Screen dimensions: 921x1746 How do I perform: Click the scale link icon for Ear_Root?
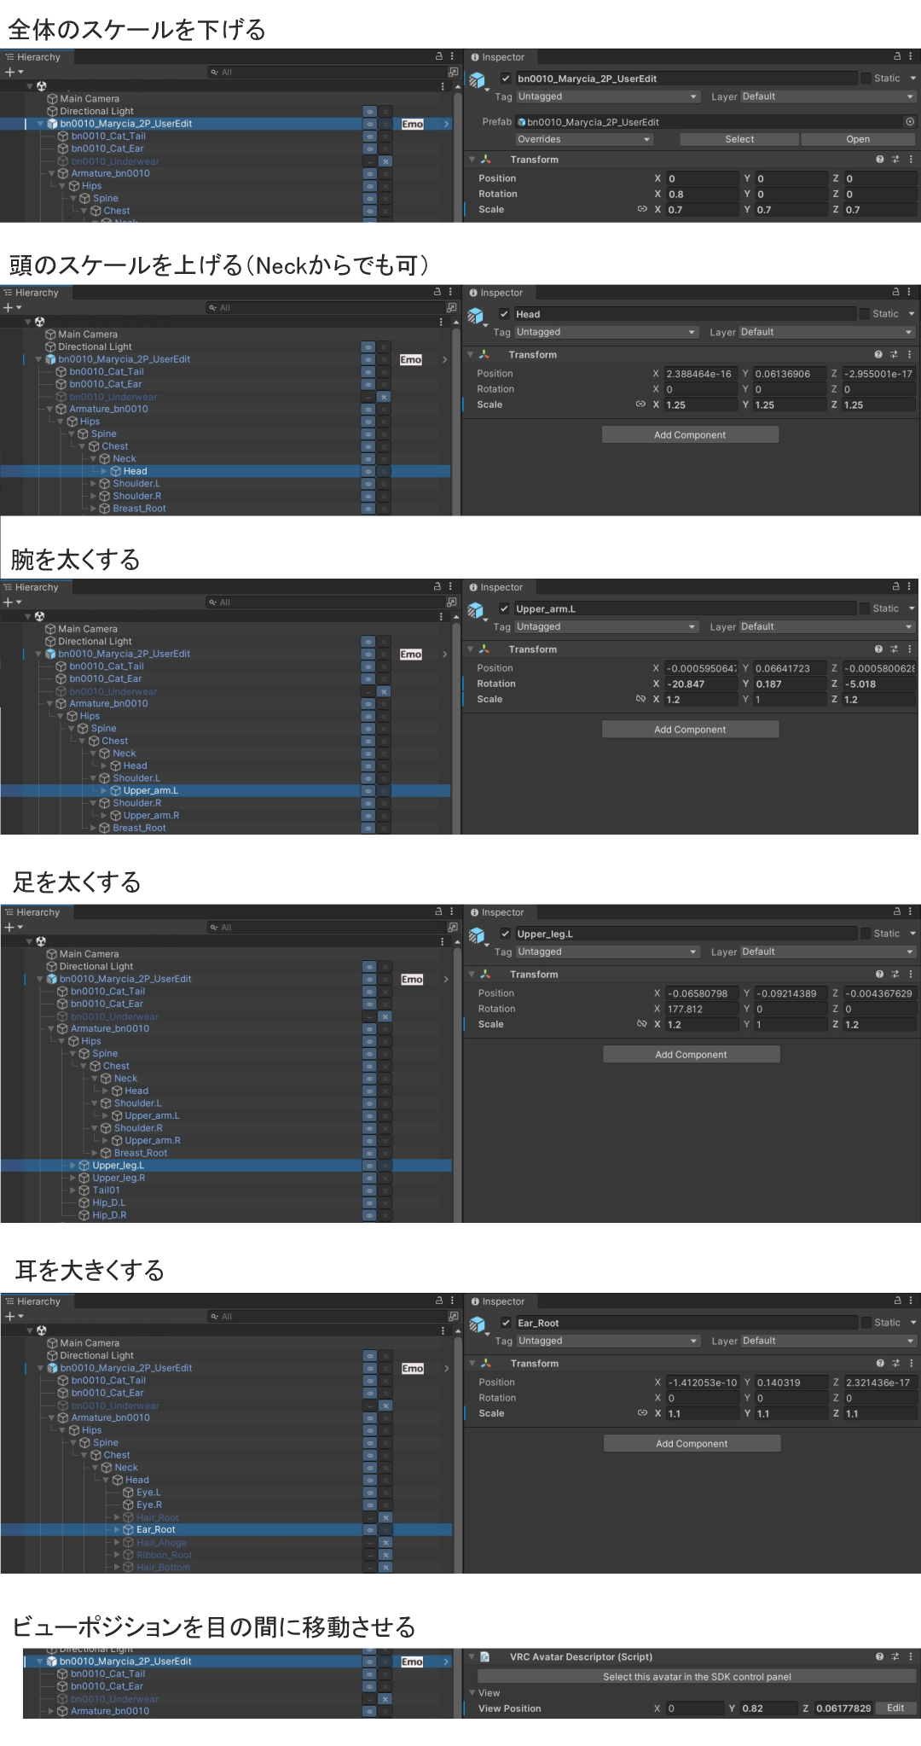coord(641,1413)
